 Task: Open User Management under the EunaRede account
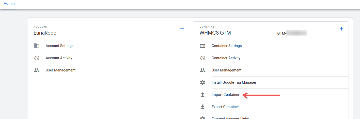(x=60, y=70)
